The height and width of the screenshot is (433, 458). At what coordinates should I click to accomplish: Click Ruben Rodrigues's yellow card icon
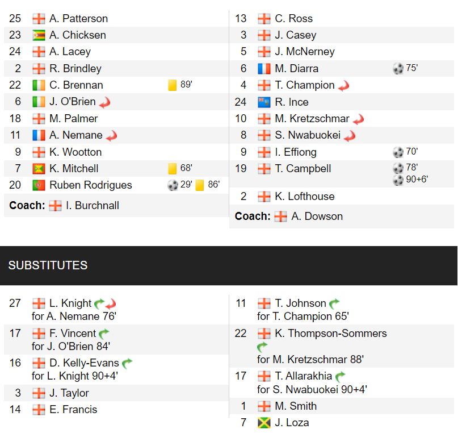click(x=200, y=185)
